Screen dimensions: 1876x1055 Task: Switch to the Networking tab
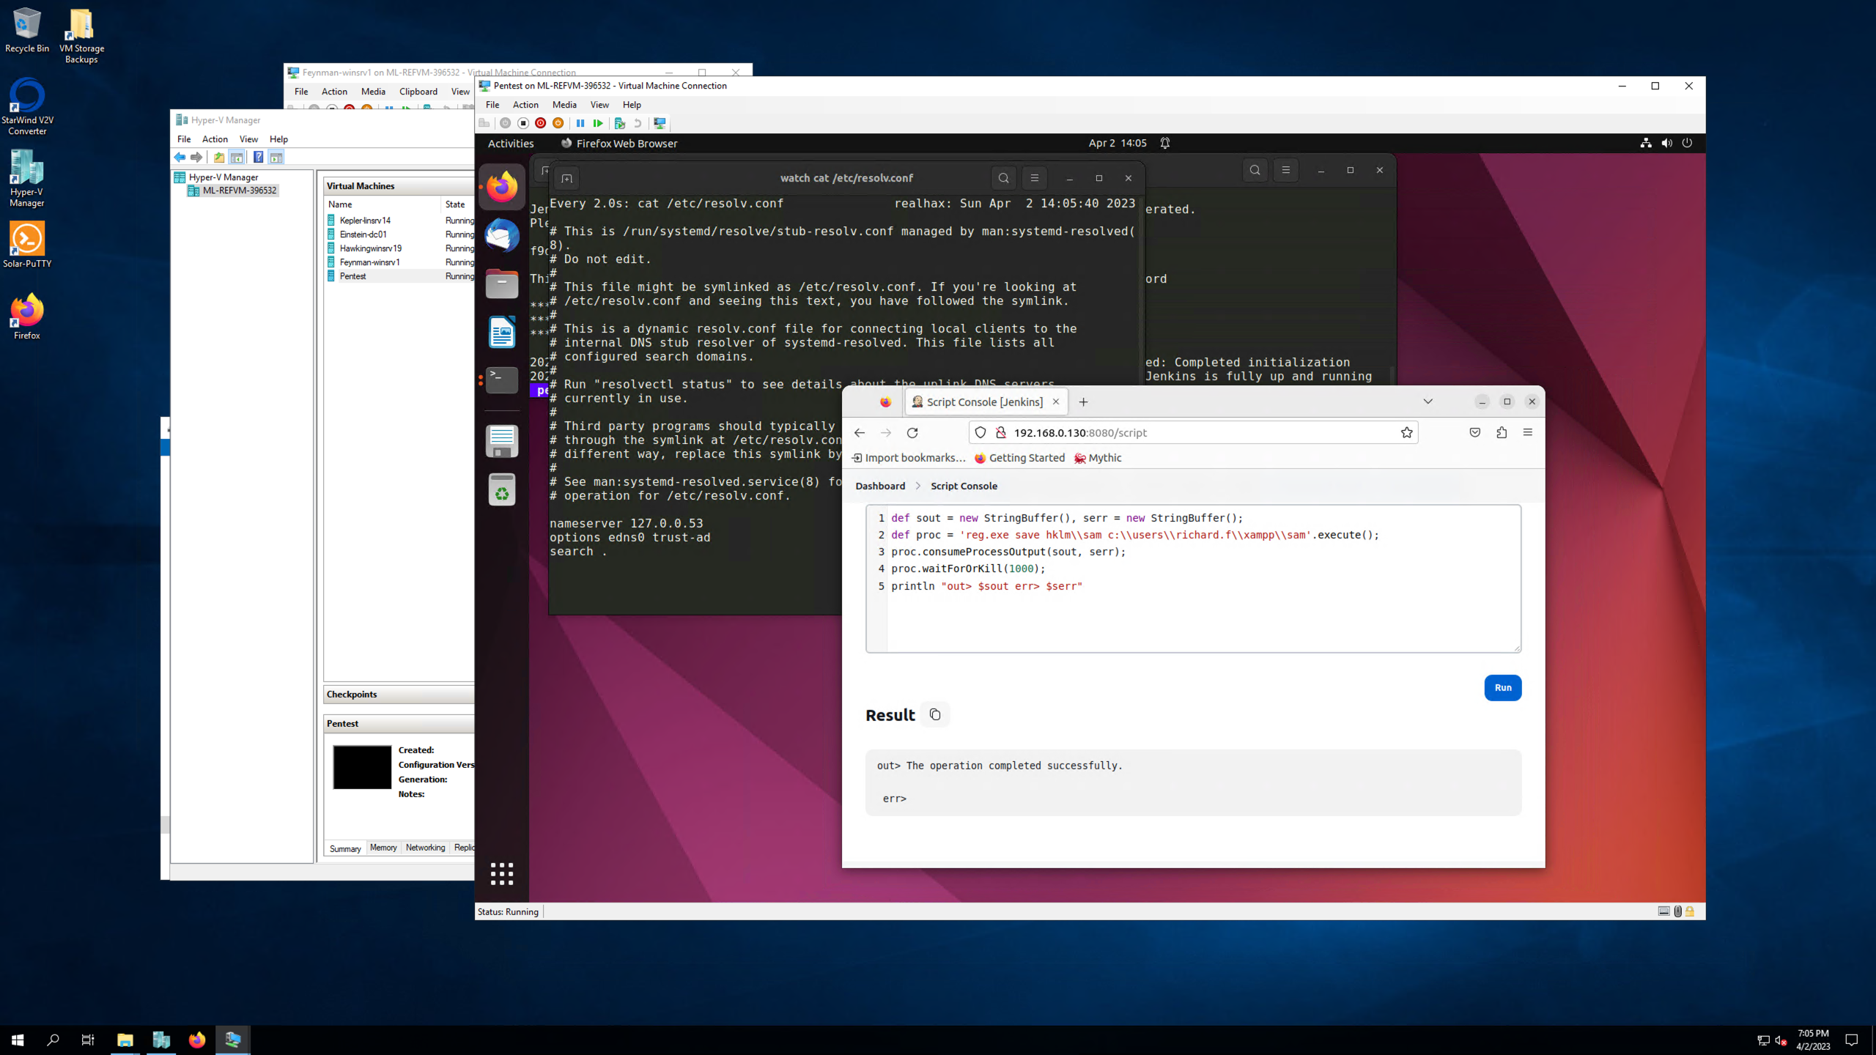coord(425,848)
